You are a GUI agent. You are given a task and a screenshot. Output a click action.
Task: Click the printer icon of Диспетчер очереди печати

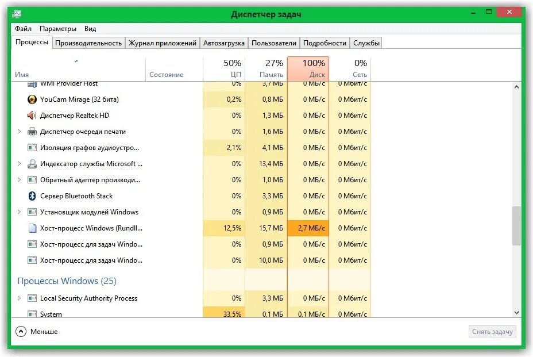(32, 132)
